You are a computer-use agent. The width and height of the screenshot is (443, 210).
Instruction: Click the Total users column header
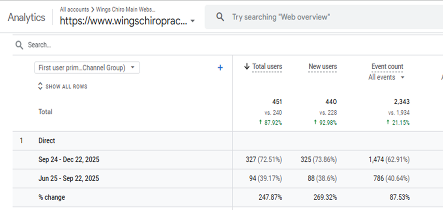[x=267, y=67]
